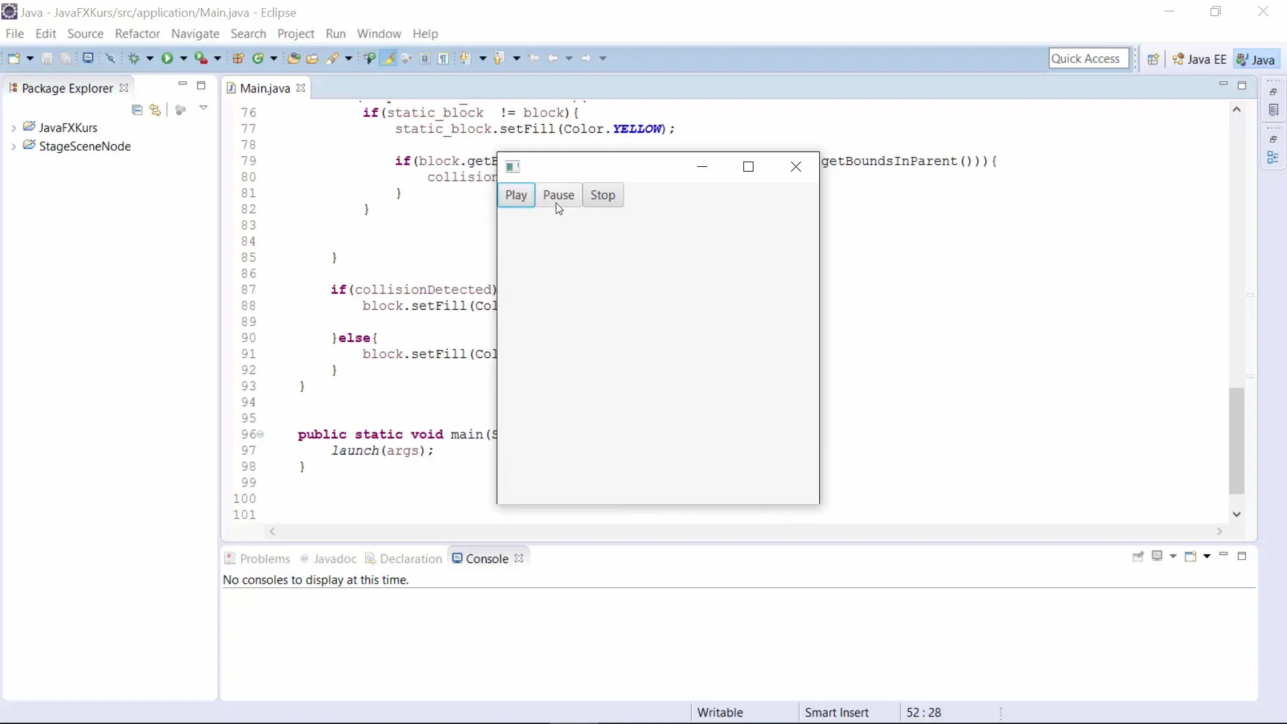Click the Play button in the JavaFX window
Image resolution: width=1287 pixels, height=724 pixels.
pyautogui.click(x=516, y=195)
